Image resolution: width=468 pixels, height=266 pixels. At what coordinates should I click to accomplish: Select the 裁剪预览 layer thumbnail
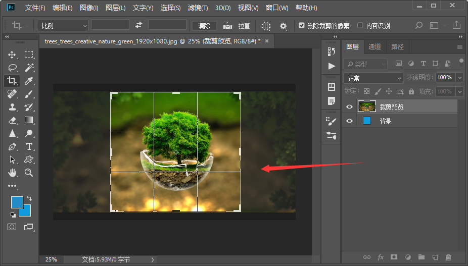366,107
